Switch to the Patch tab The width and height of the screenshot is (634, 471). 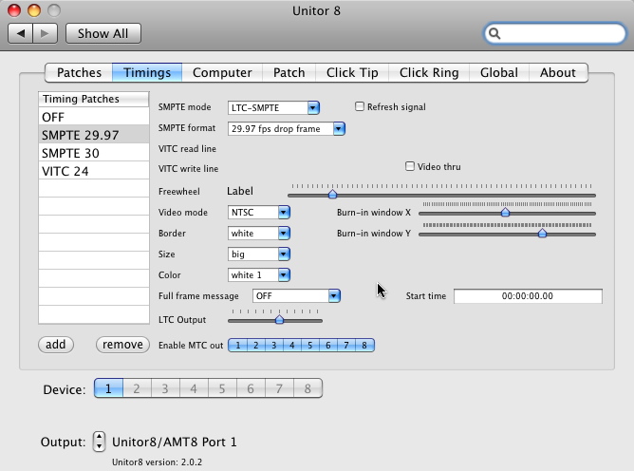(x=289, y=72)
